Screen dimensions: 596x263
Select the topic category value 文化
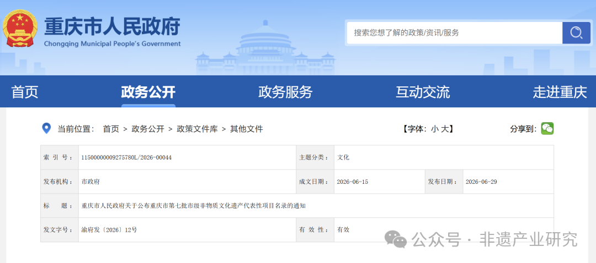pos(343,157)
